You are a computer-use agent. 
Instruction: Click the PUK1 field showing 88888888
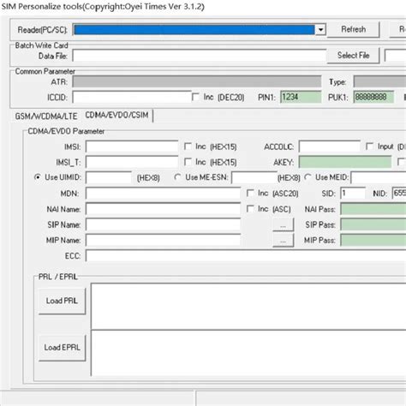pos(373,97)
